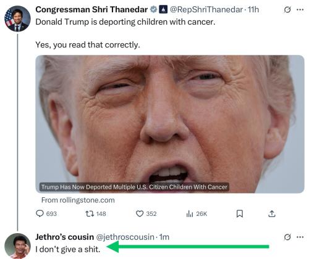309x259 pixels.
Task: Like the tweet with 352 likes
Action: pyautogui.click(x=146, y=214)
